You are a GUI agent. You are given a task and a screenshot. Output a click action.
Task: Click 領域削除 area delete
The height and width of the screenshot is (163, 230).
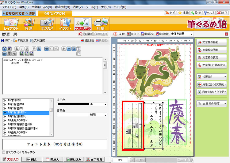pos(162,34)
